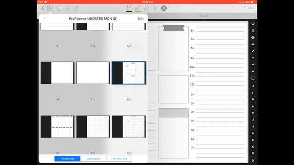Screen dimensions: 294x165
Task: Open page 123 thumbnail
Action: click(x=129, y=27)
